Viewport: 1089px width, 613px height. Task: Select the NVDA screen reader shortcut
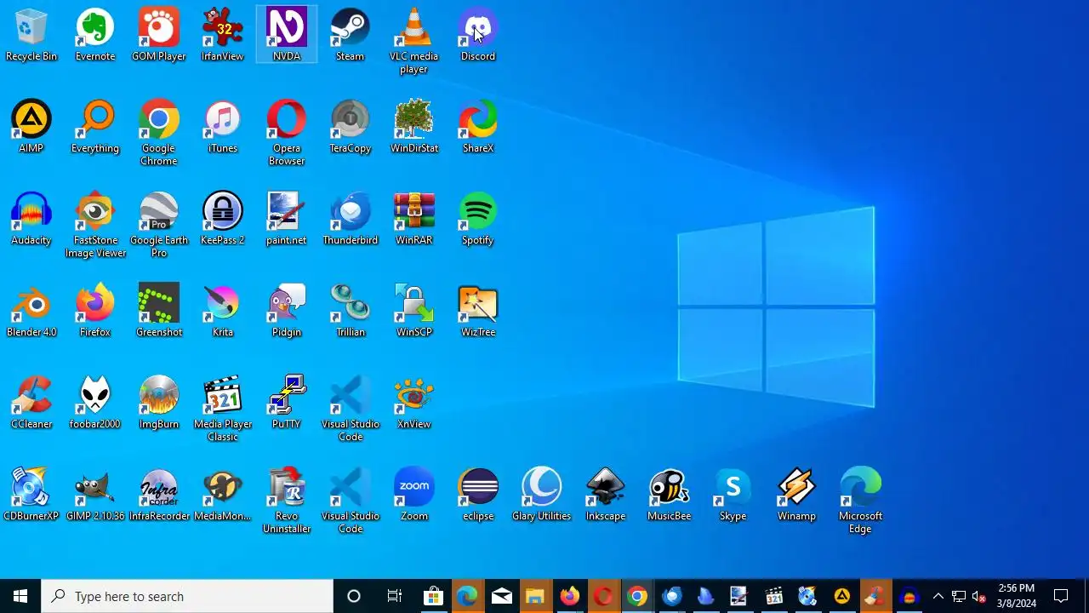click(x=287, y=35)
